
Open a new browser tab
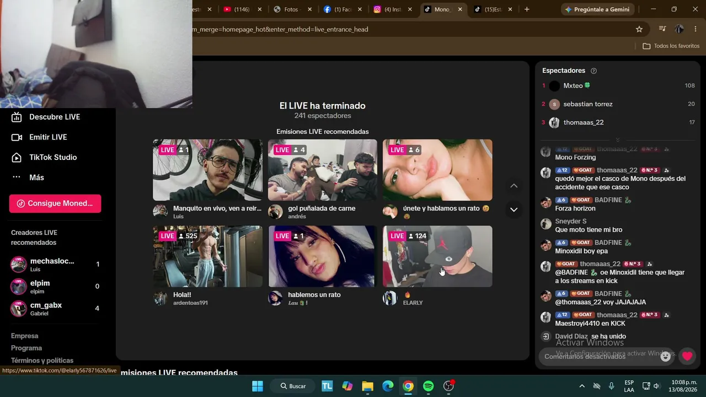(527, 9)
